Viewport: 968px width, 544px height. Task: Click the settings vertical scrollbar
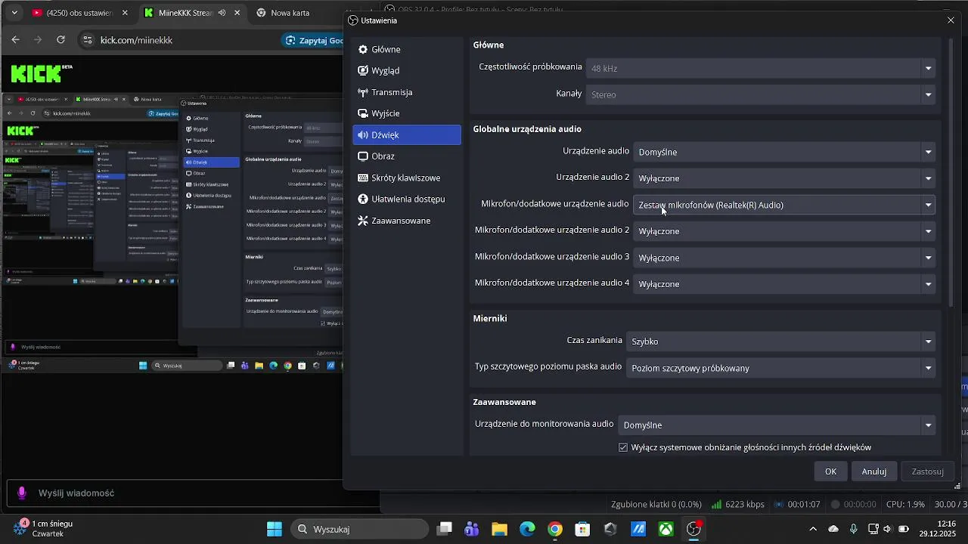click(x=951, y=172)
